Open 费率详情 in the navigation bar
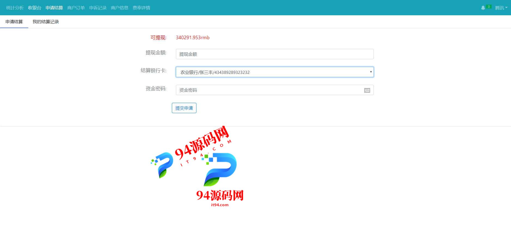This screenshot has height=238, width=511. coord(141,8)
